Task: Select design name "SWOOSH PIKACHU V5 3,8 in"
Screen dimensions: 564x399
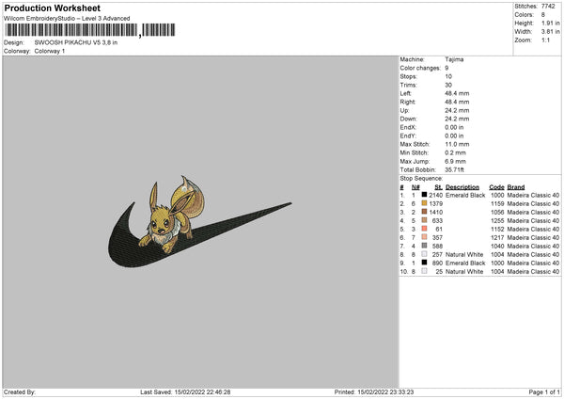Action: click(76, 42)
